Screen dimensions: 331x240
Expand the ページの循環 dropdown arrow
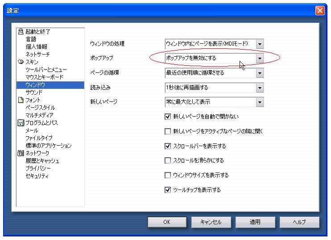pos(260,73)
